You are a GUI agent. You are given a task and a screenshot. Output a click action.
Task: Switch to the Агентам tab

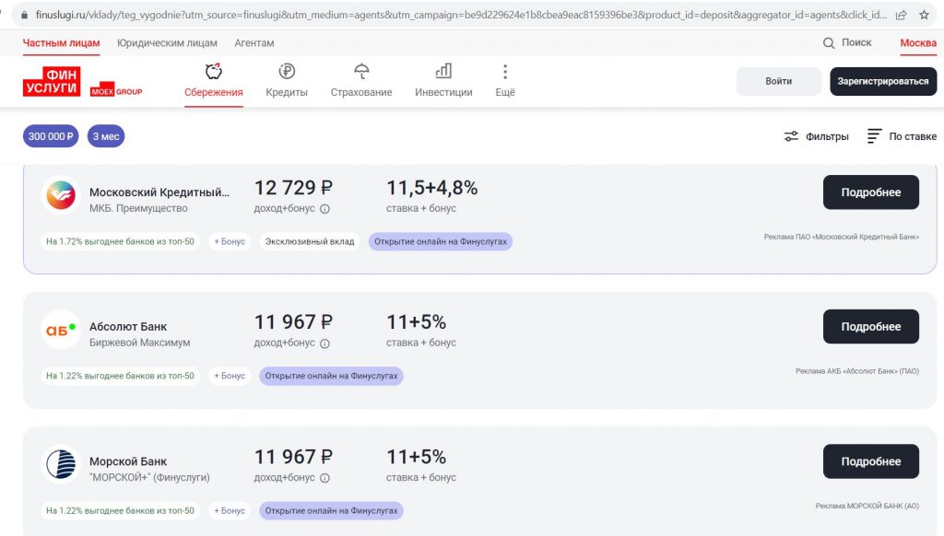pyautogui.click(x=254, y=42)
